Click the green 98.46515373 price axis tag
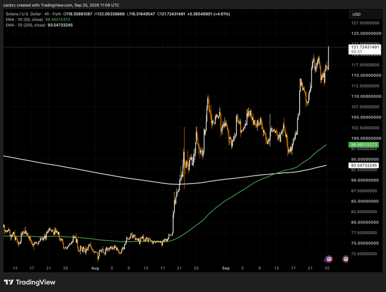The image size is (386, 292). (364, 145)
